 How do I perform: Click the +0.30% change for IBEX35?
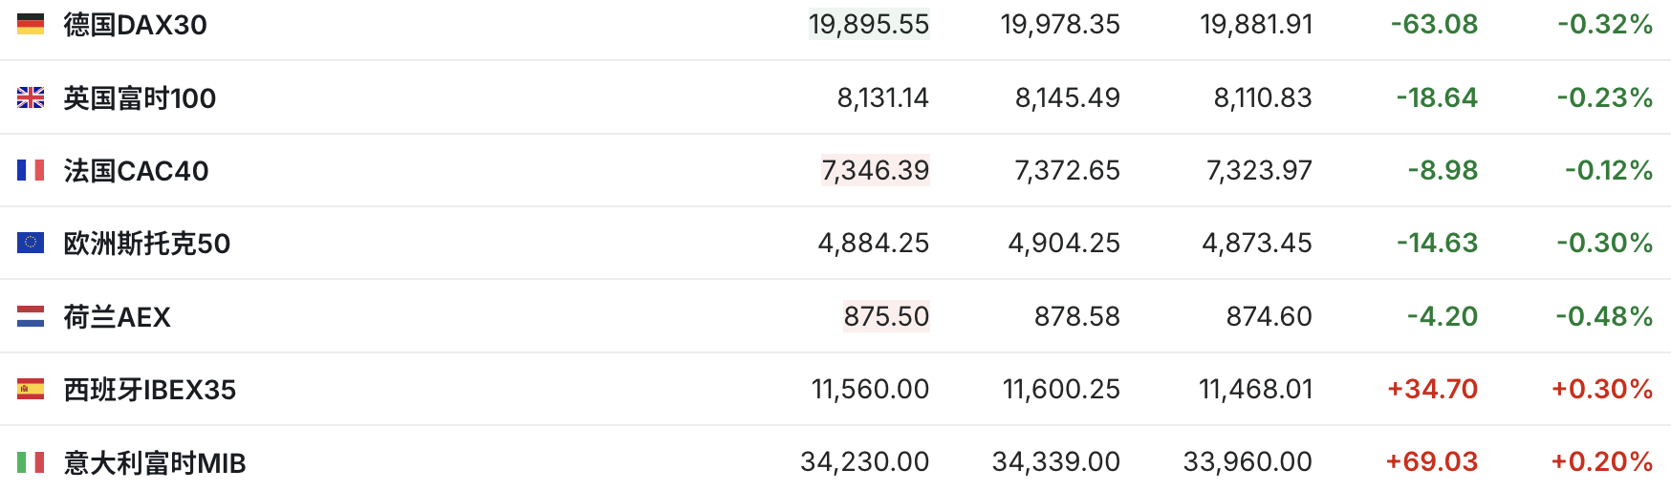tap(1602, 389)
